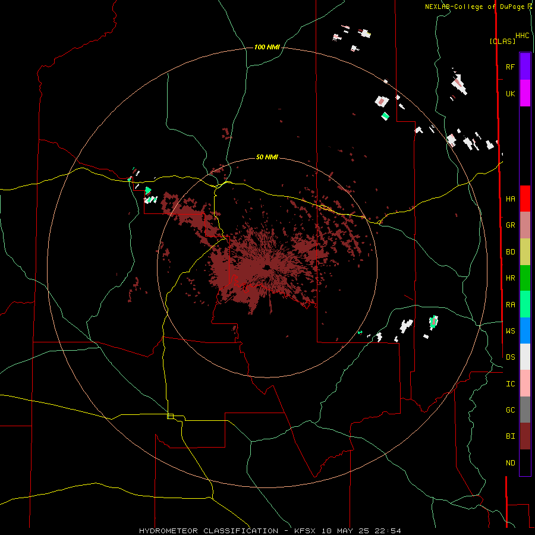535x535 pixels.
Task: Click the RA light green legend swatch
Action: 525,304
